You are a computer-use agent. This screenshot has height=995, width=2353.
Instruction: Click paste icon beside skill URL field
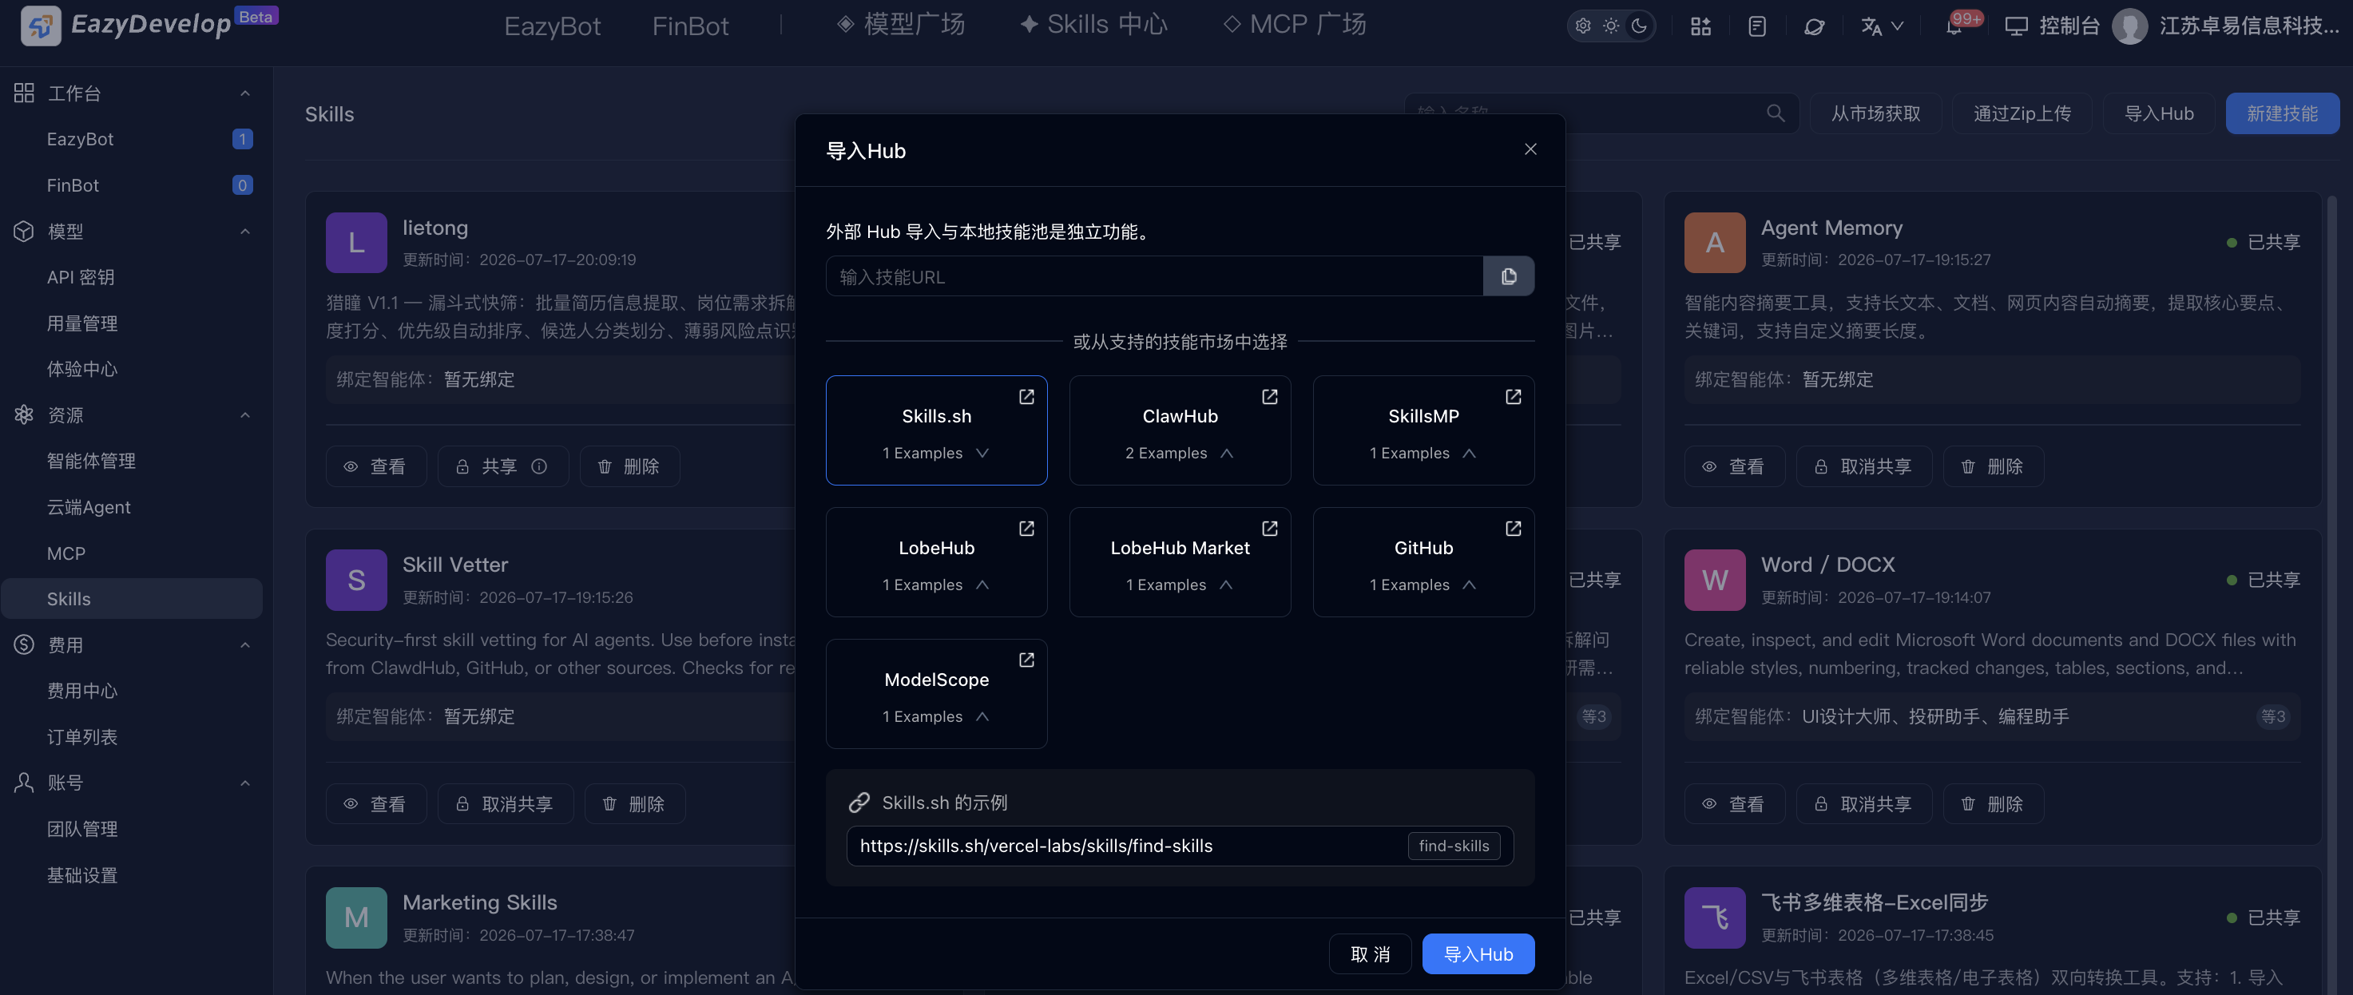click(x=1508, y=276)
